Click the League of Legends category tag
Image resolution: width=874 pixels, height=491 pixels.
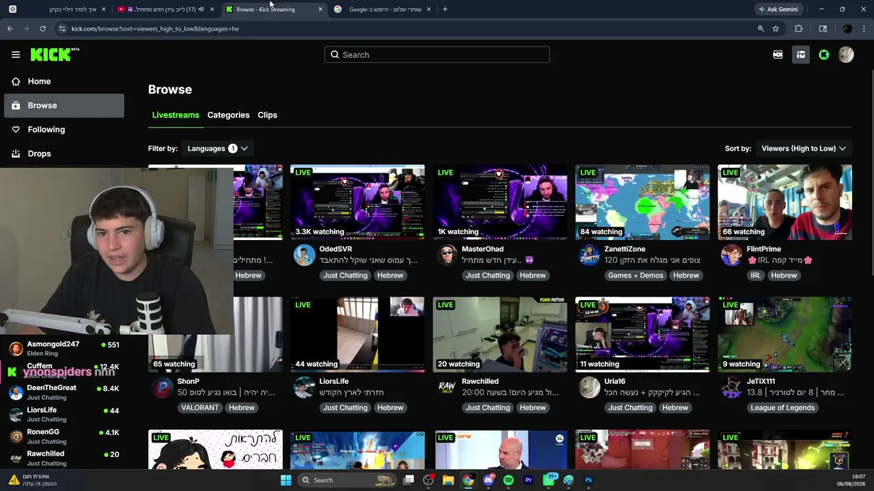[783, 408]
